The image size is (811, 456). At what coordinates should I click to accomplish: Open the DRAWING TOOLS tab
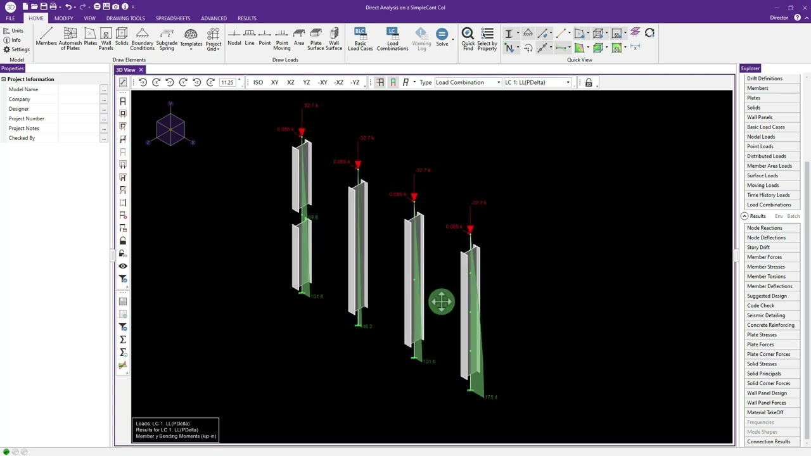coord(125,18)
